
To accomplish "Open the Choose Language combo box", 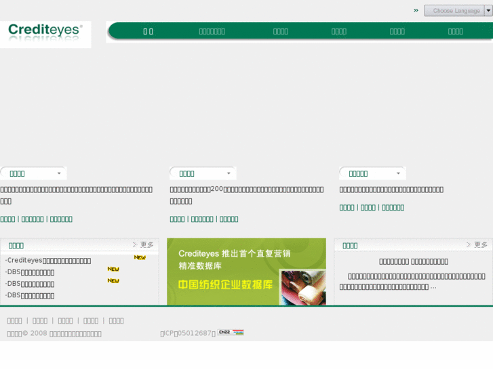I will (458, 11).
